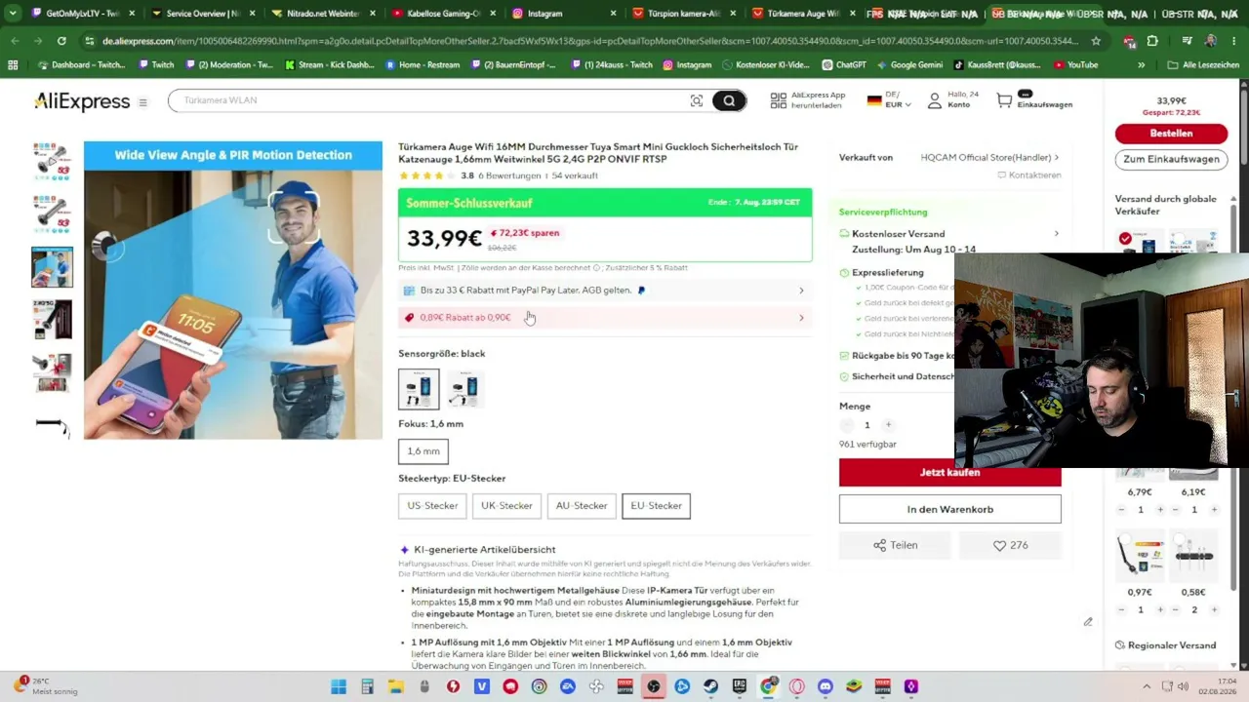The width and height of the screenshot is (1249, 702).
Task: Open Steam from the taskbar
Action: click(710, 686)
